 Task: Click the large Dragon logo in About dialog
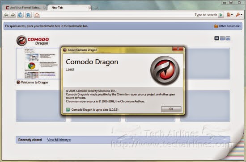click(x=165, y=71)
